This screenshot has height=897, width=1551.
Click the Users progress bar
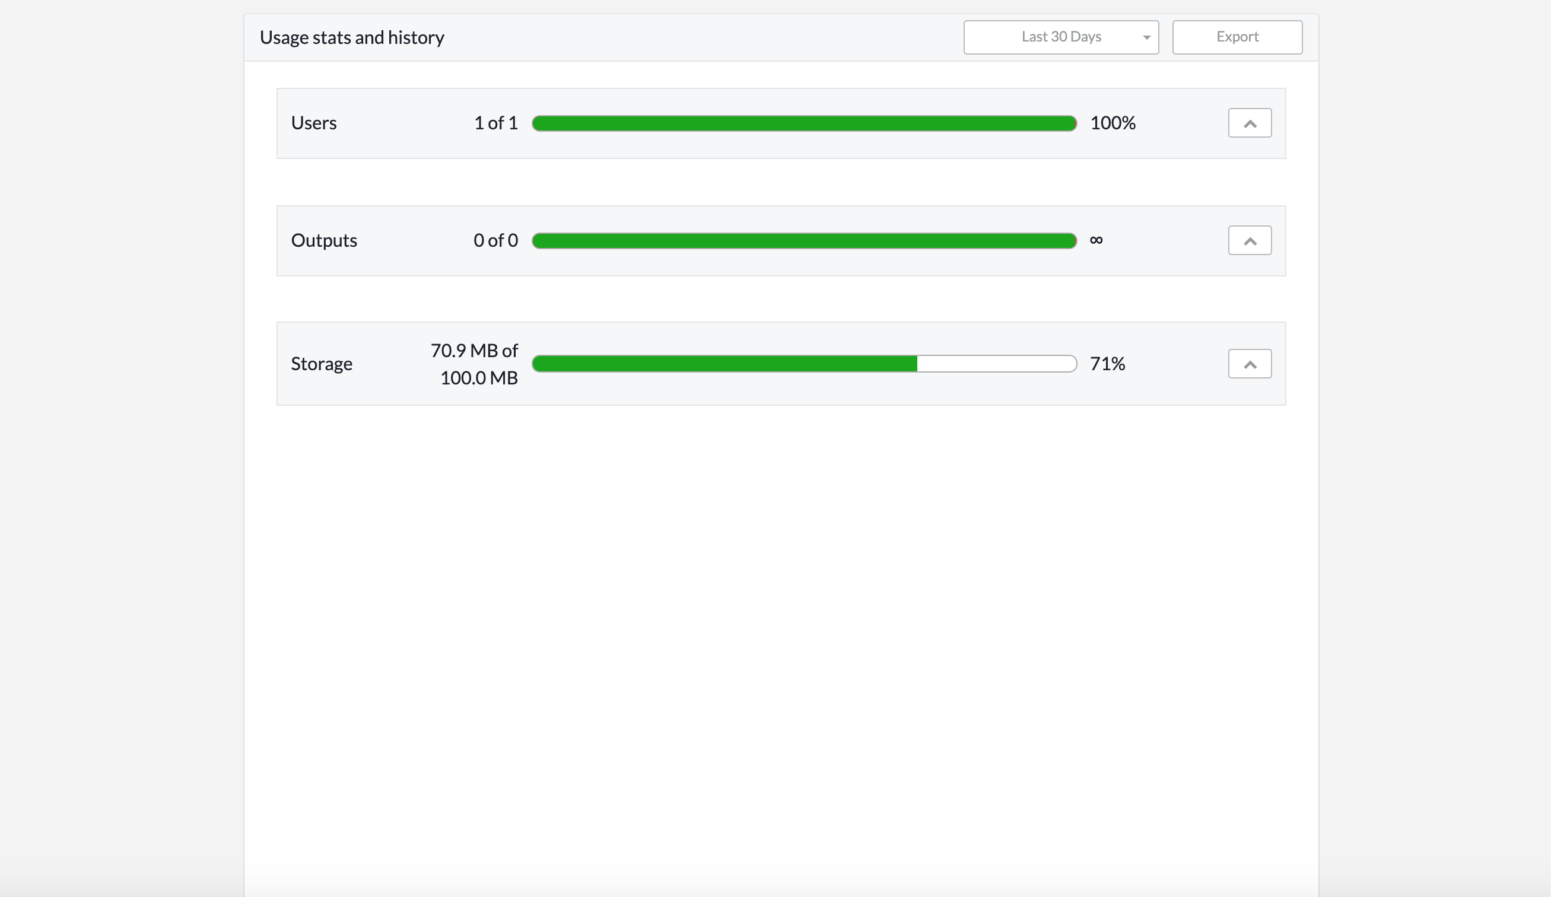pyautogui.click(x=804, y=123)
